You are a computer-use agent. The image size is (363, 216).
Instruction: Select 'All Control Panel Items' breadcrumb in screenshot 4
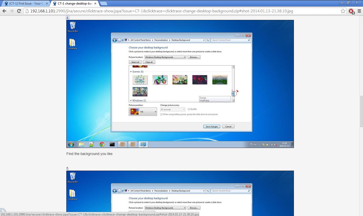[x=141, y=40]
